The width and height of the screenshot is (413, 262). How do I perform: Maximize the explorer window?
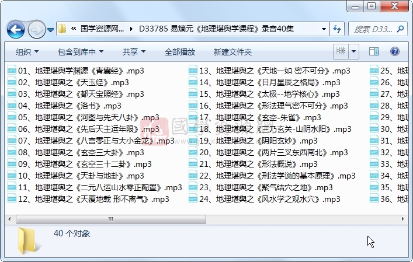coord(372,6)
